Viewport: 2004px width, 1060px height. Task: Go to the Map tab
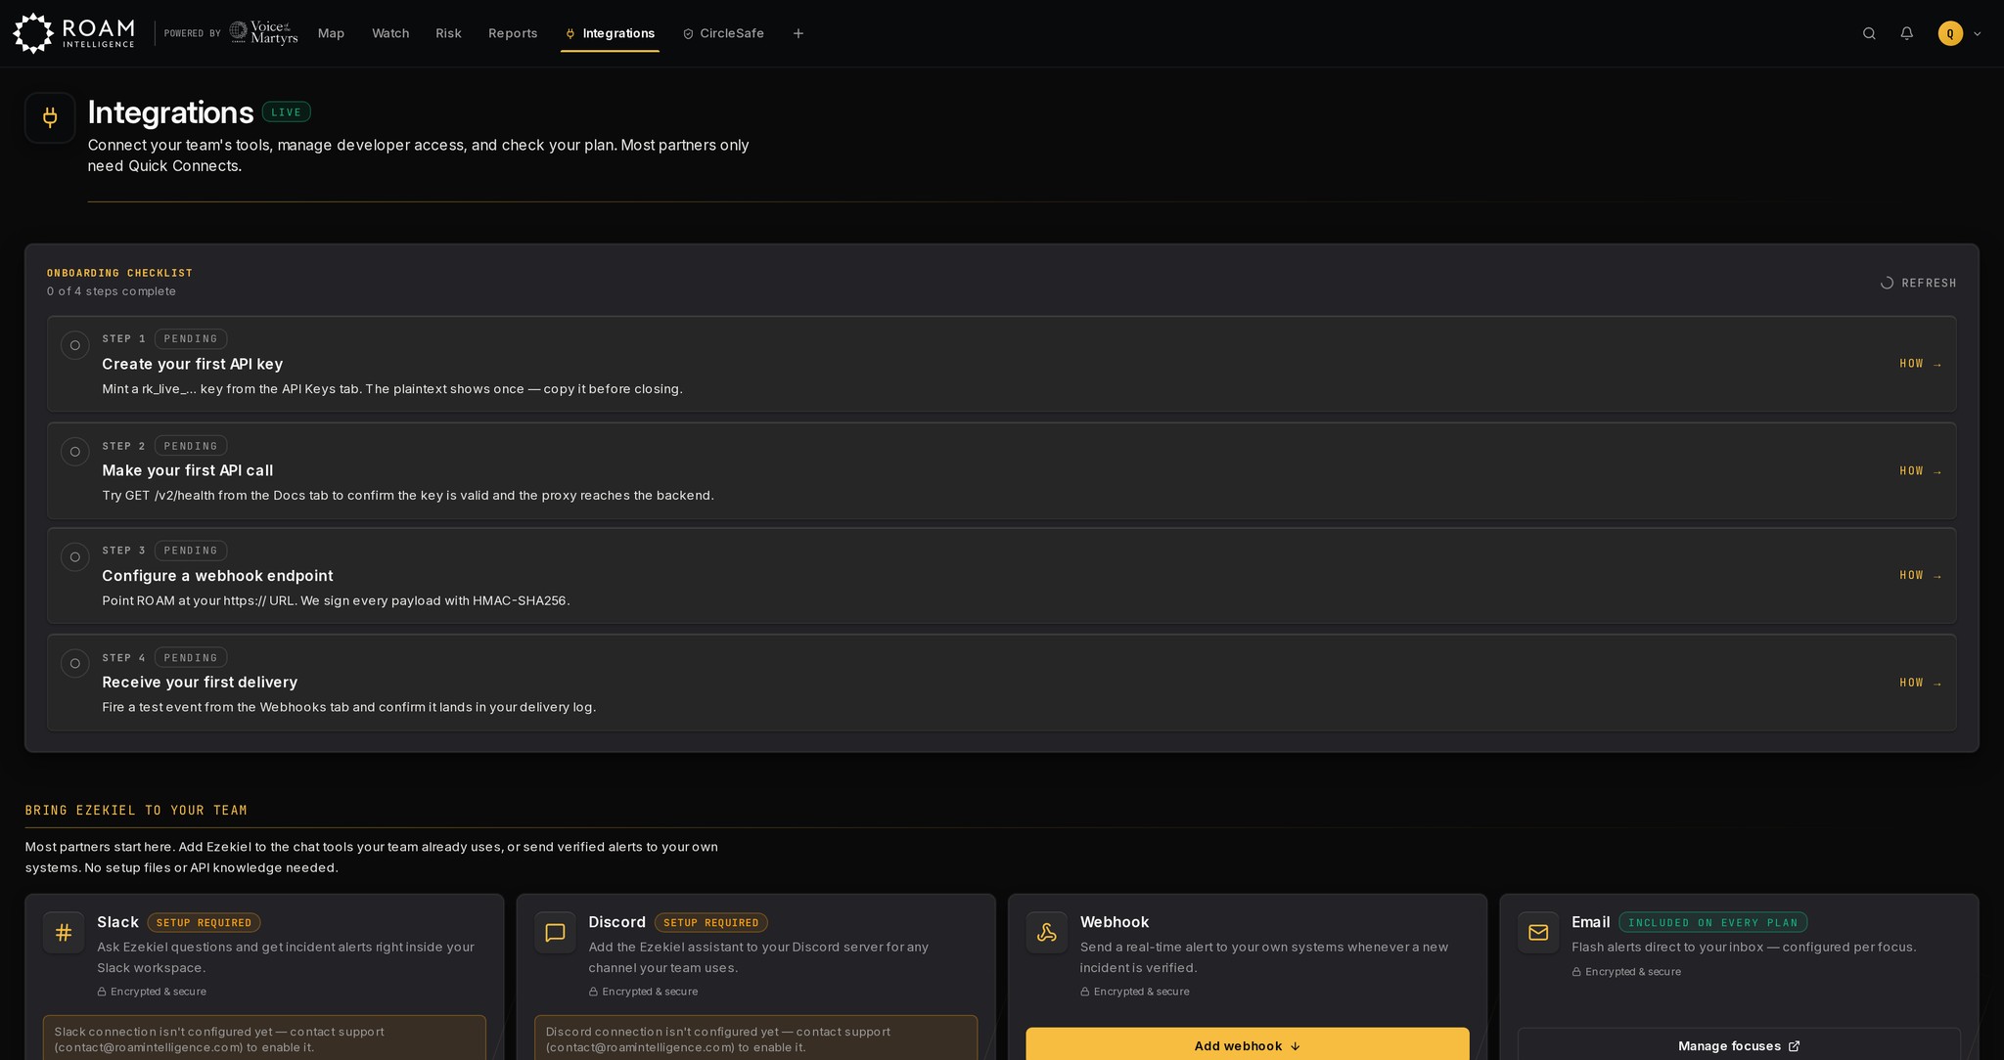pos(331,33)
